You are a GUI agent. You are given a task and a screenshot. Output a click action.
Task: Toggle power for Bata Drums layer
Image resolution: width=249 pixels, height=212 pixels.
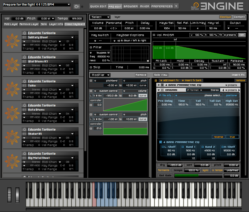point(24,105)
